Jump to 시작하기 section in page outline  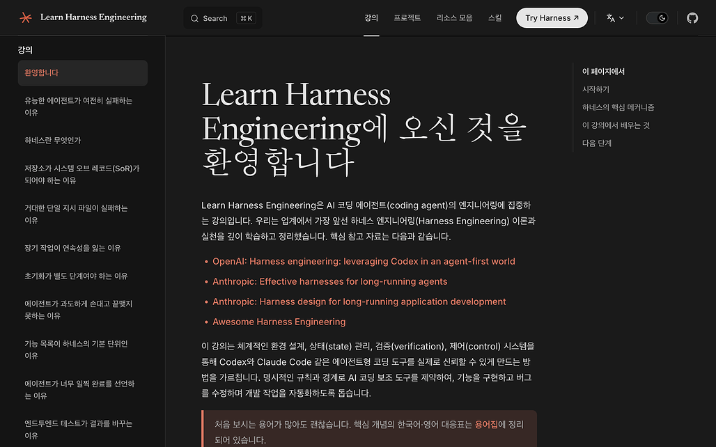(596, 90)
